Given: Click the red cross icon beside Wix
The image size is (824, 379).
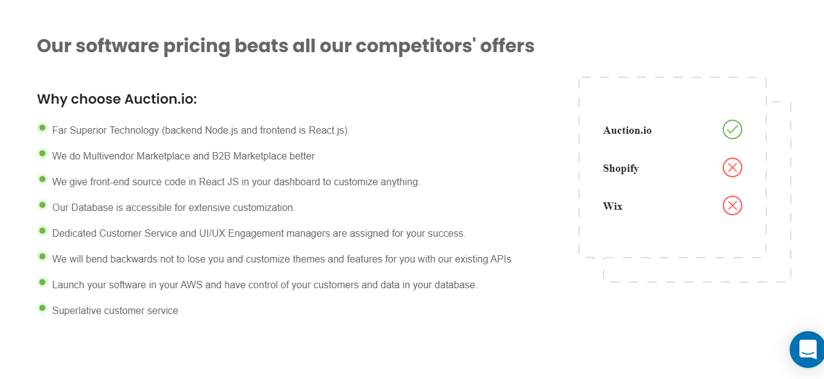Looking at the screenshot, I should [733, 205].
